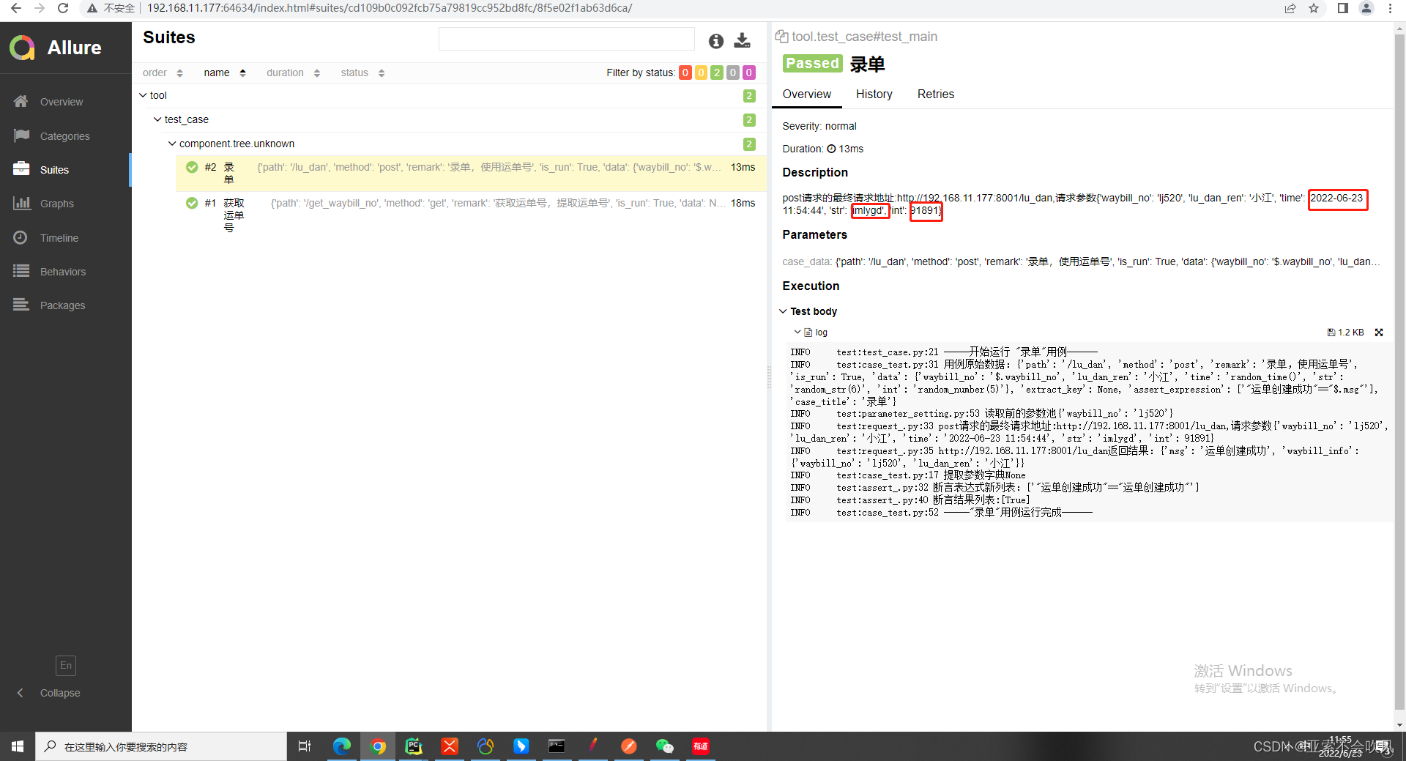Toggle the passed status filter (green)
1406x761 pixels.
(717, 73)
